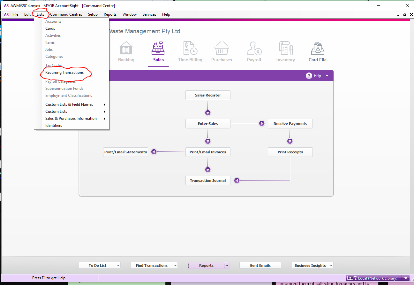Click the Help question mark icon

click(x=309, y=76)
